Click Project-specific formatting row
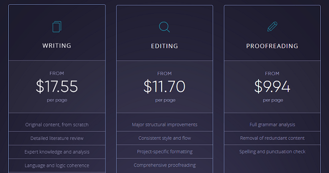329x173 pixels. point(164,151)
